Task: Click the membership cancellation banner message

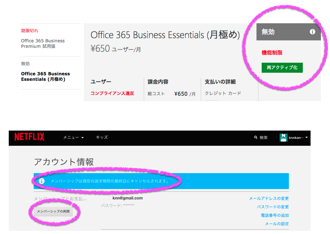Action: (x=110, y=181)
